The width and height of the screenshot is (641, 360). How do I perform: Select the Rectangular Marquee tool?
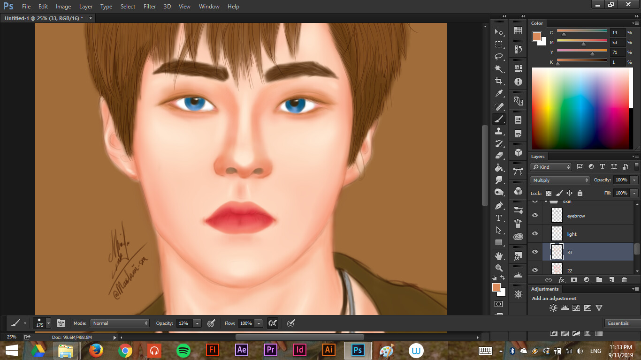(499, 45)
